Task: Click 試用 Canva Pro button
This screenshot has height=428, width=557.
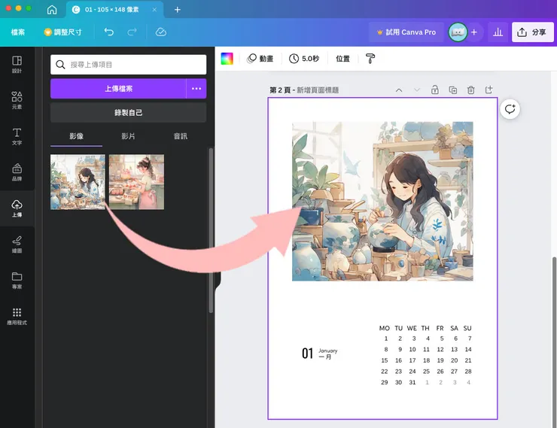Action: tap(406, 32)
